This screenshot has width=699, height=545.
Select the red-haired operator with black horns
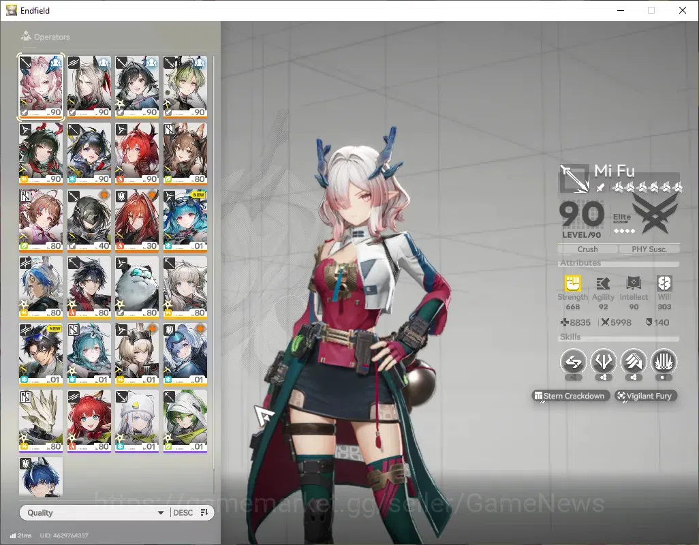tap(137, 153)
